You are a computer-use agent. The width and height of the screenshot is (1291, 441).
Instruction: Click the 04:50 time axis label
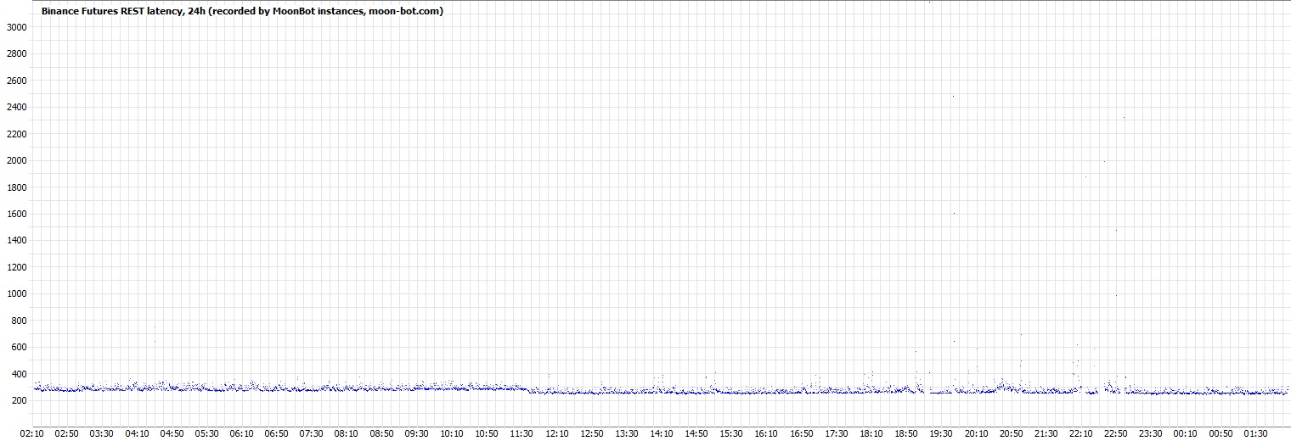pyautogui.click(x=172, y=433)
